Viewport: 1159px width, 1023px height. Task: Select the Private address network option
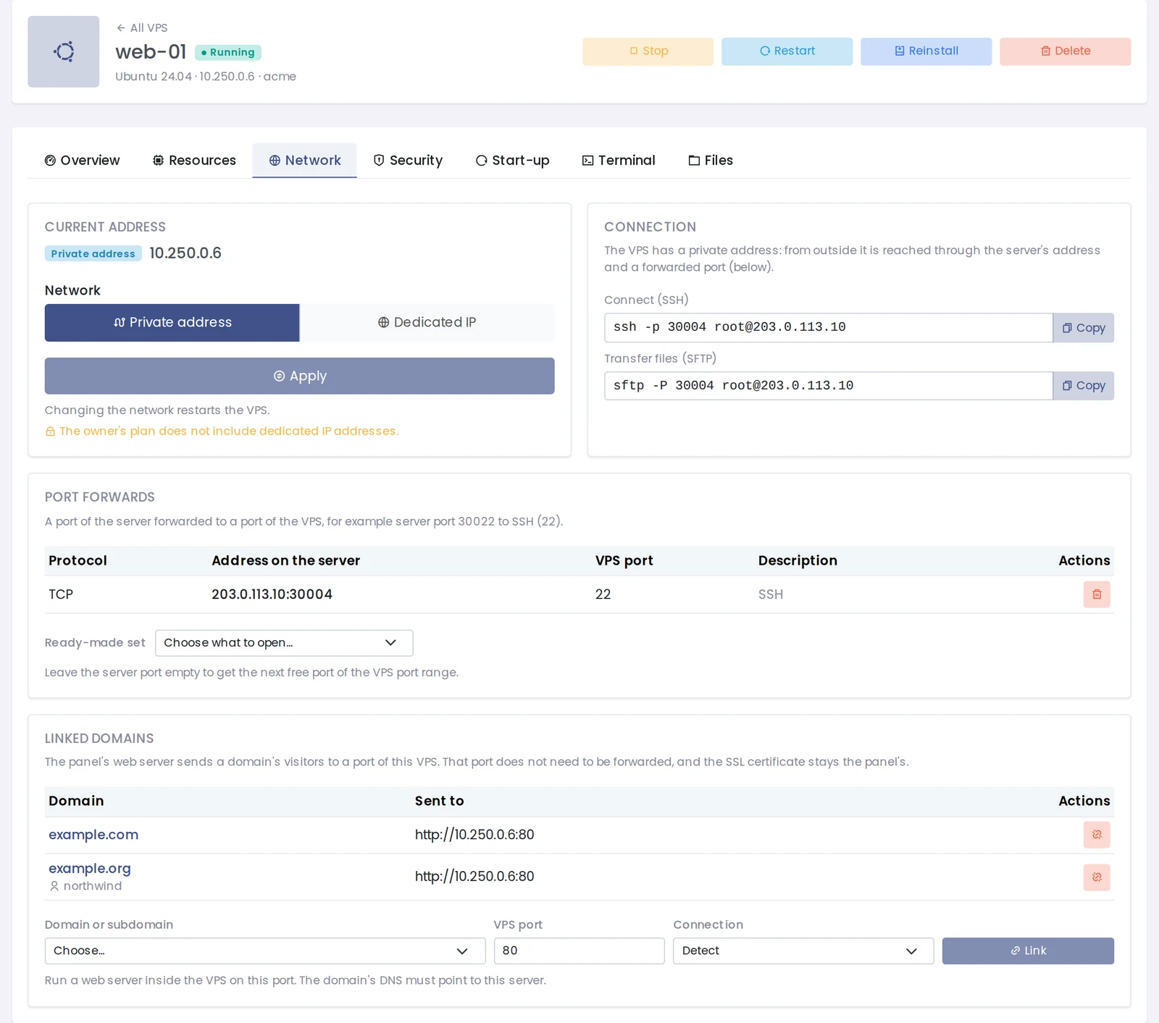pos(172,323)
